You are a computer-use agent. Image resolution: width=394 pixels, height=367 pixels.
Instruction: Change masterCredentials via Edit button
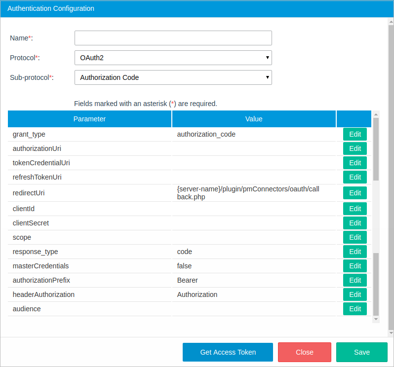pos(355,266)
